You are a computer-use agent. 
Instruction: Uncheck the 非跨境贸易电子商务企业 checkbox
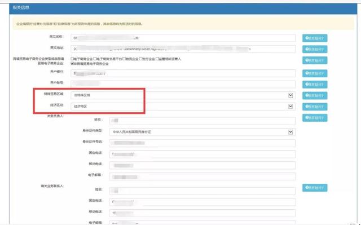click(x=72, y=63)
